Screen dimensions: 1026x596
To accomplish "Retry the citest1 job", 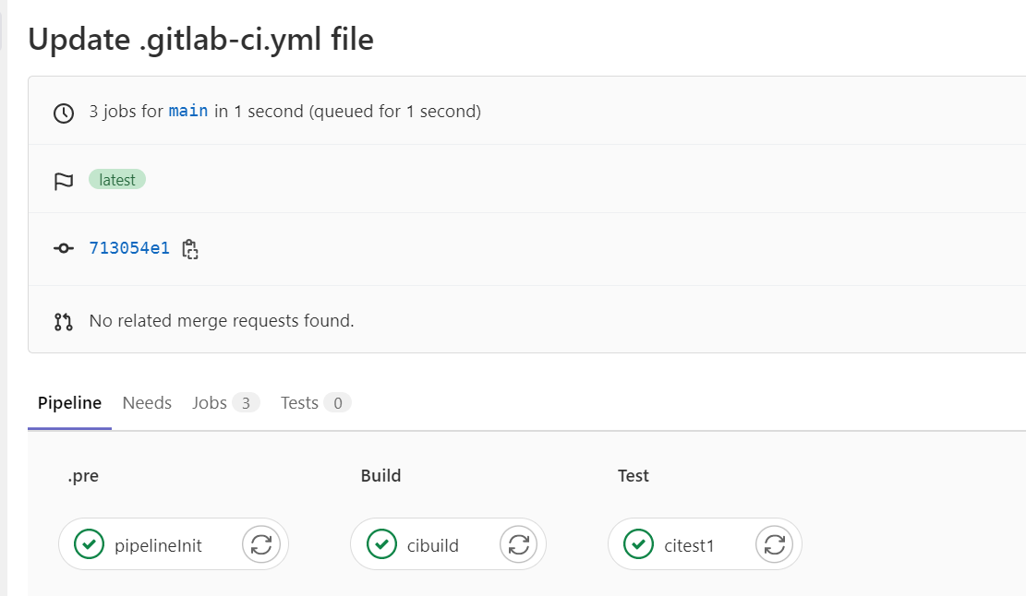I will (x=775, y=544).
